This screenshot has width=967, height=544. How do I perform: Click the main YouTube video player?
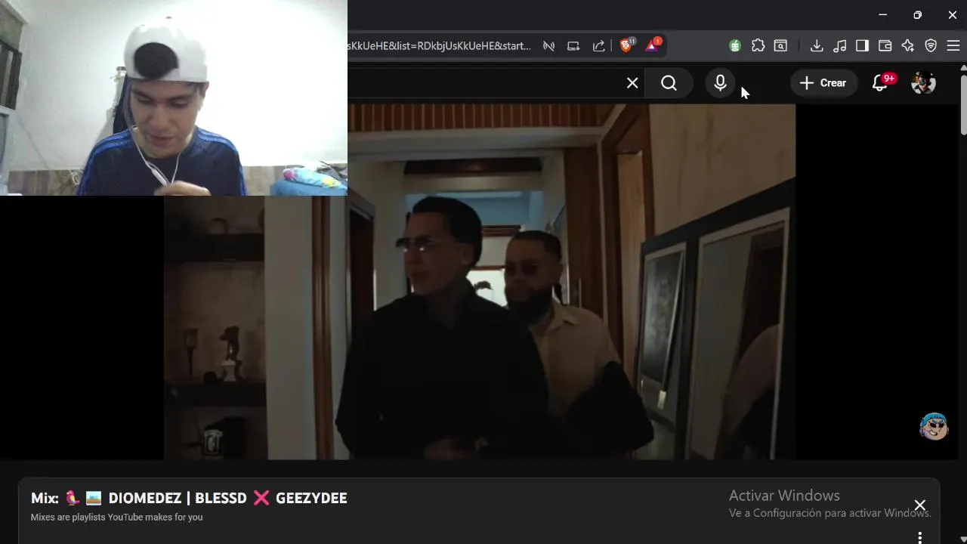pos(480,281)
